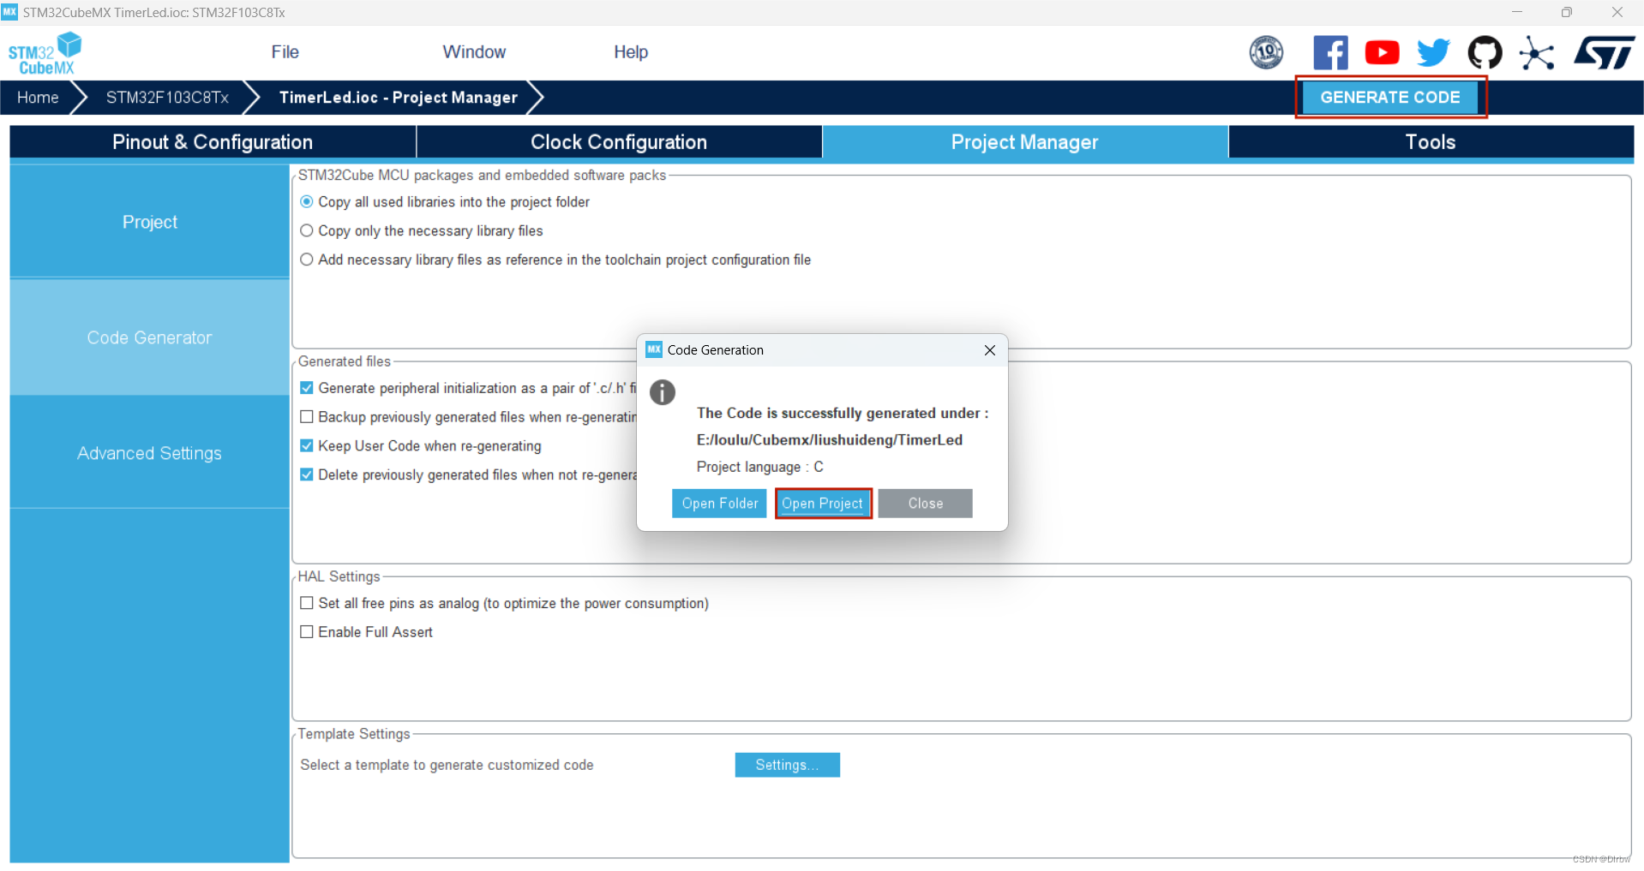
Task: Select Add necessary library files as reference option
Action: point(306,260)
